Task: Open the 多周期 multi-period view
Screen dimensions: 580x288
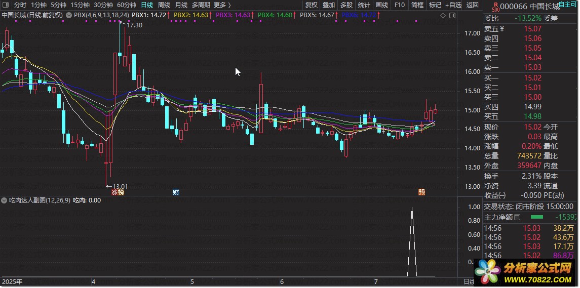Action: pos(201,5)
